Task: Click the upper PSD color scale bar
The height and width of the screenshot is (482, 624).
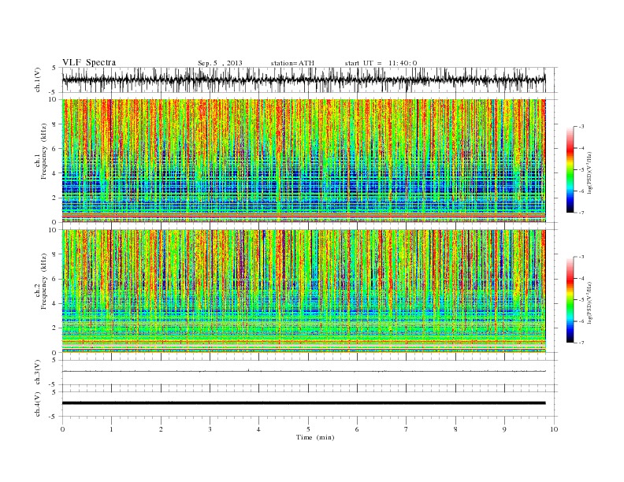Action: pos(570,170)
